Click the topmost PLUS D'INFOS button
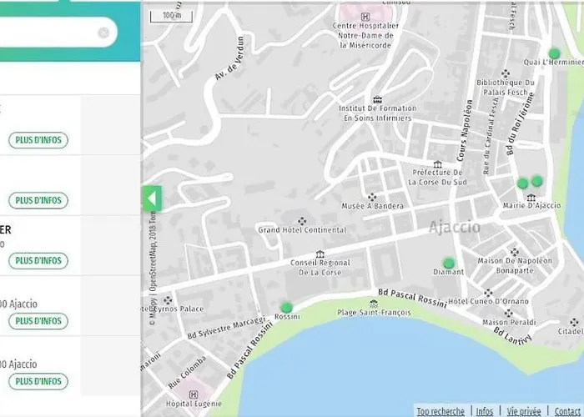Viewport: 584px width, 417px height. point(38,140)
